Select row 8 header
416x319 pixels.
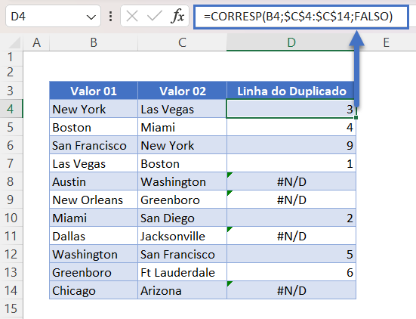click(11, 181)
